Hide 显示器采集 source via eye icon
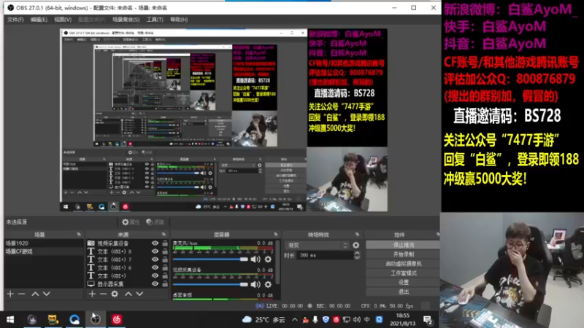584x328 pixels. 155,284
